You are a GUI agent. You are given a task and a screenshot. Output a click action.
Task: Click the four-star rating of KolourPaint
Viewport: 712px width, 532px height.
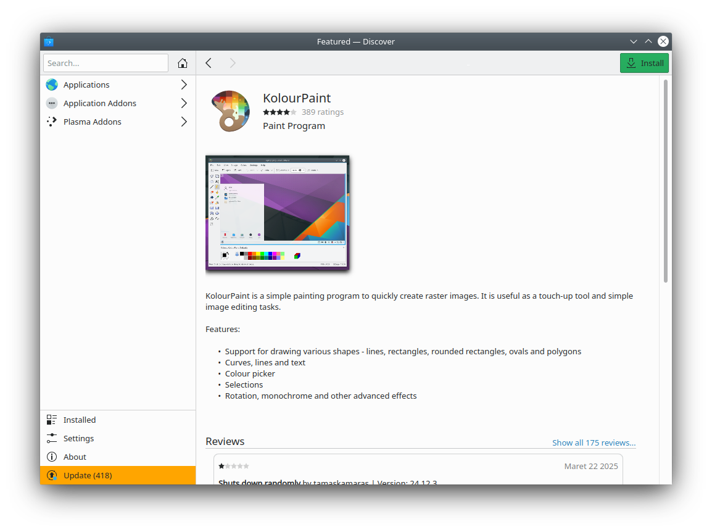tap(279, 112)
